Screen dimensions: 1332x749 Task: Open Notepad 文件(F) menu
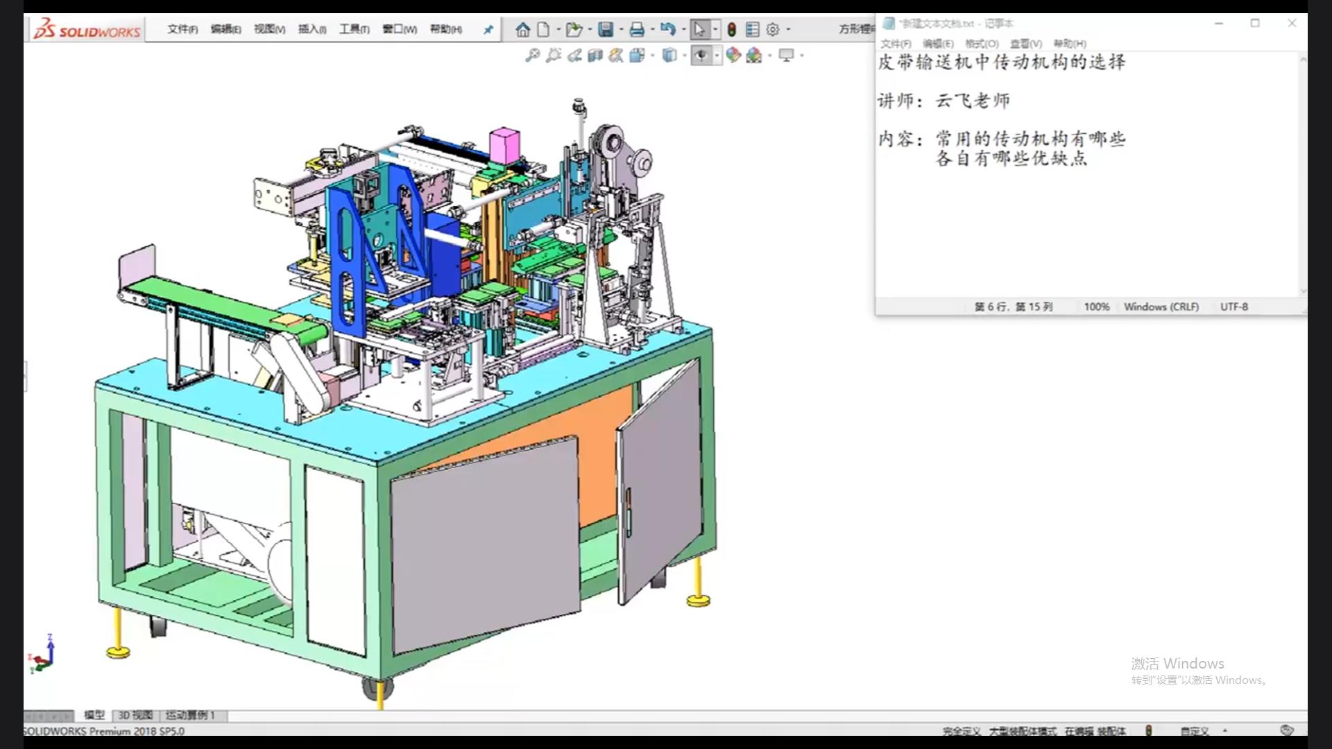point(896,44)
